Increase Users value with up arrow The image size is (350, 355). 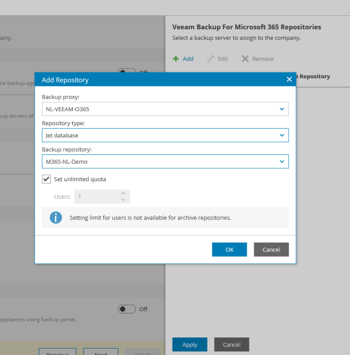pos(123,194)
